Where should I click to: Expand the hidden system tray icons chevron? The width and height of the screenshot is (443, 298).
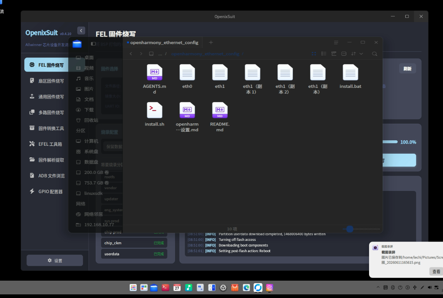(x=378, y=288)
